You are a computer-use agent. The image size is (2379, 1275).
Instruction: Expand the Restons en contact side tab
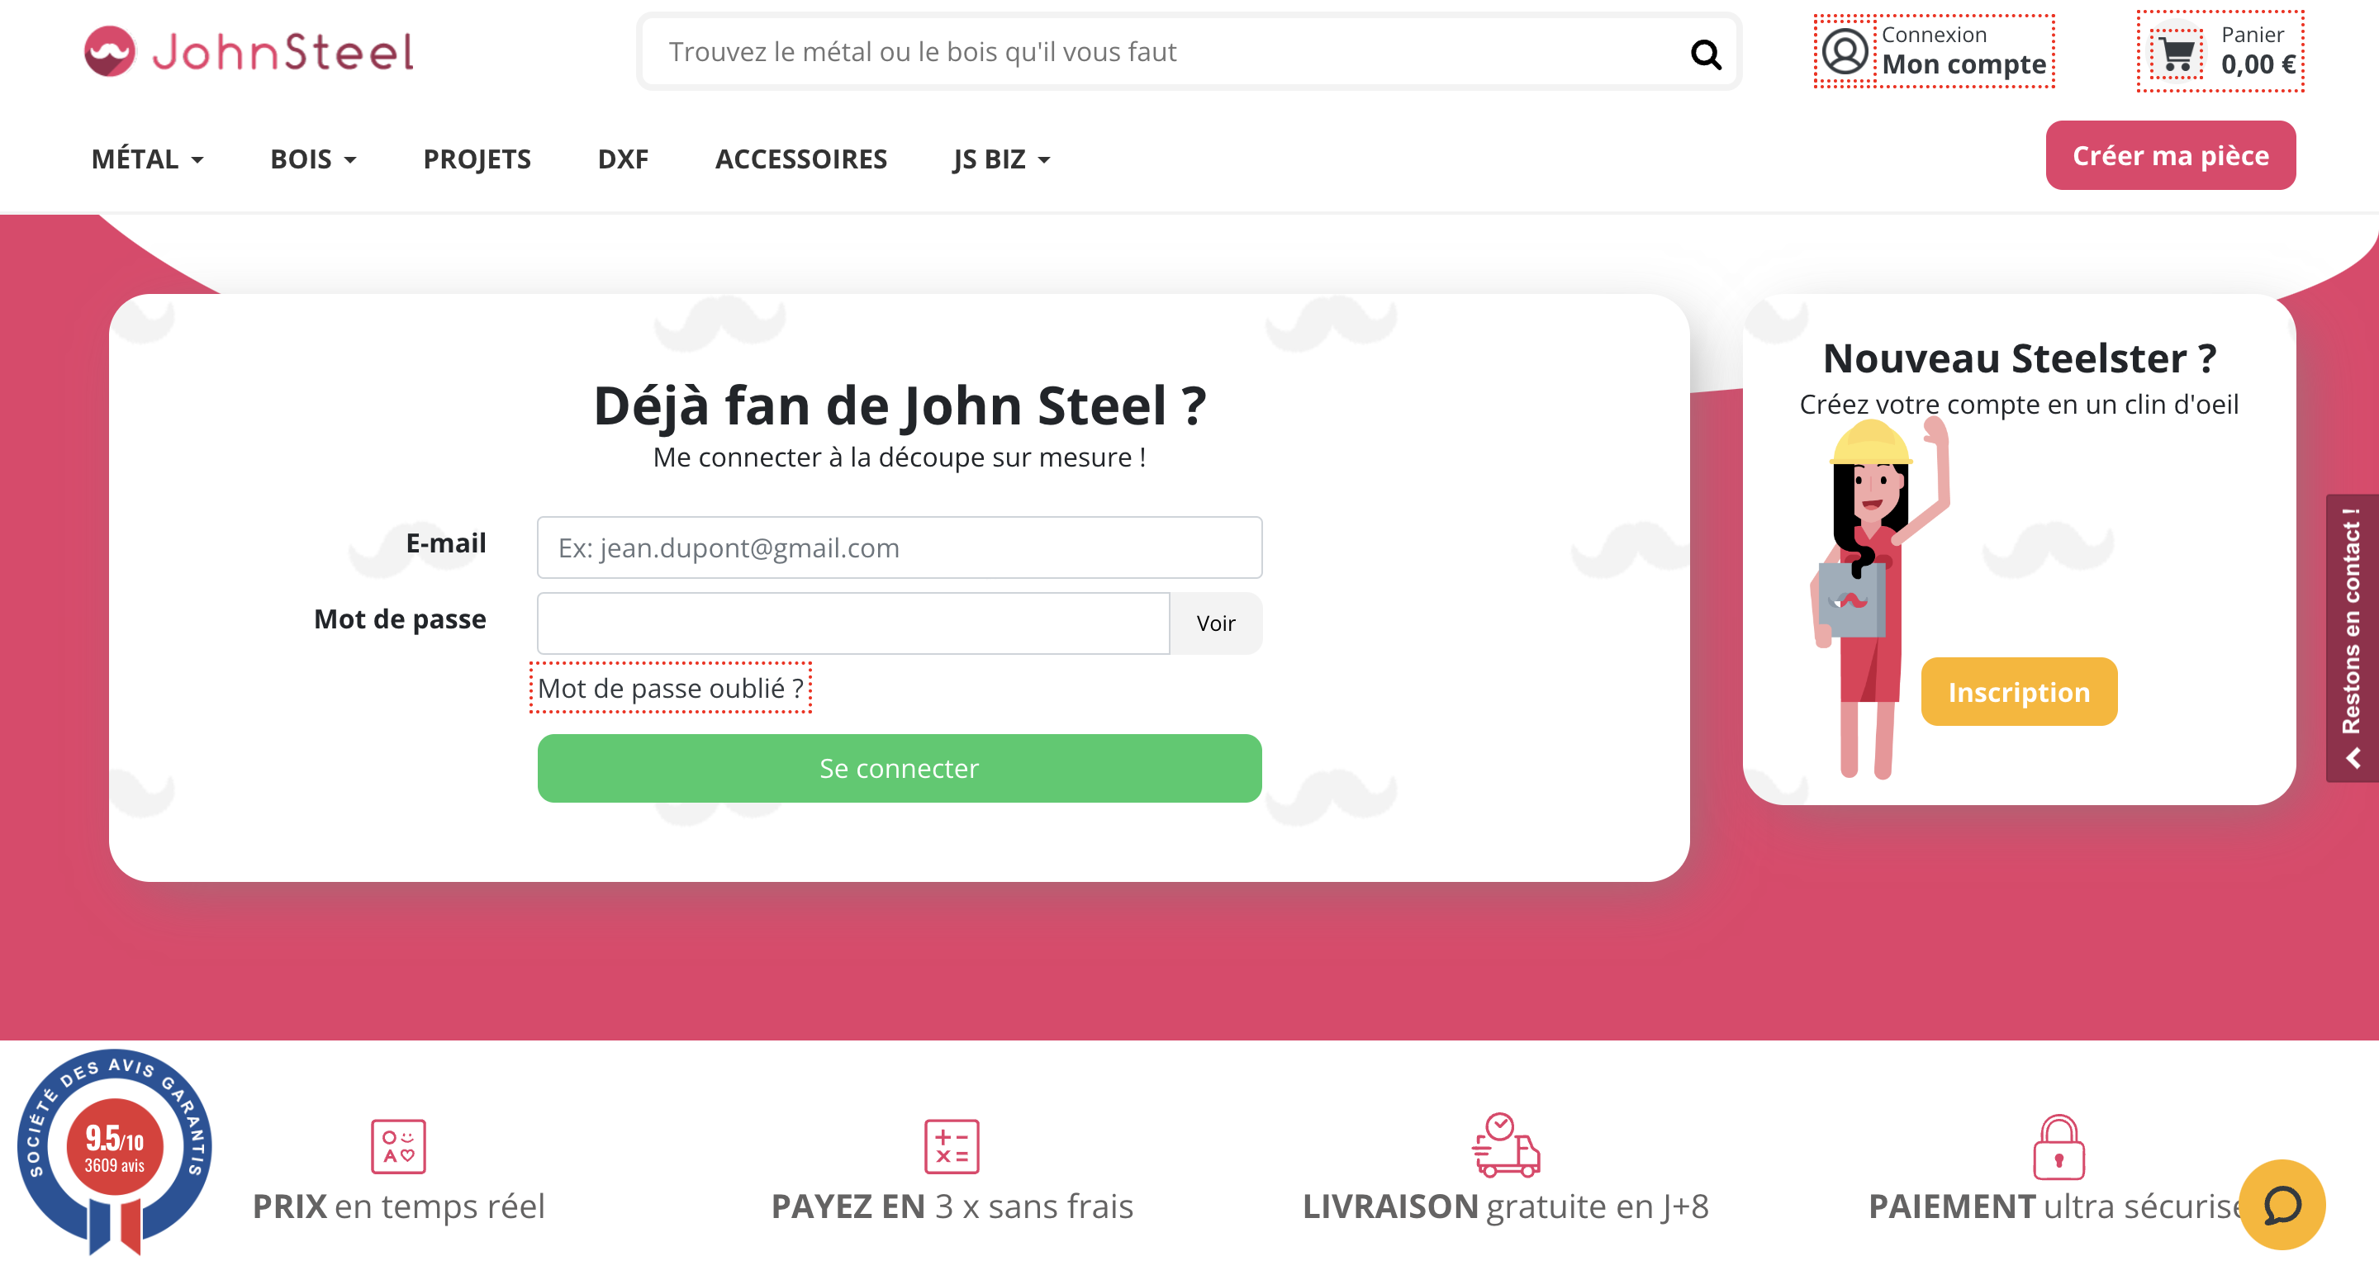[2353, 638]
